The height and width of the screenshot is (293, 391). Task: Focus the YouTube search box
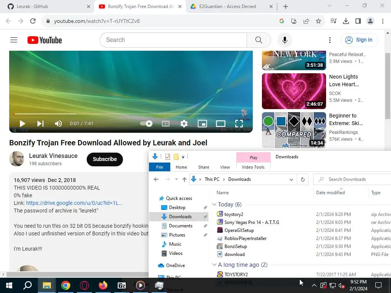coord(173,40)
